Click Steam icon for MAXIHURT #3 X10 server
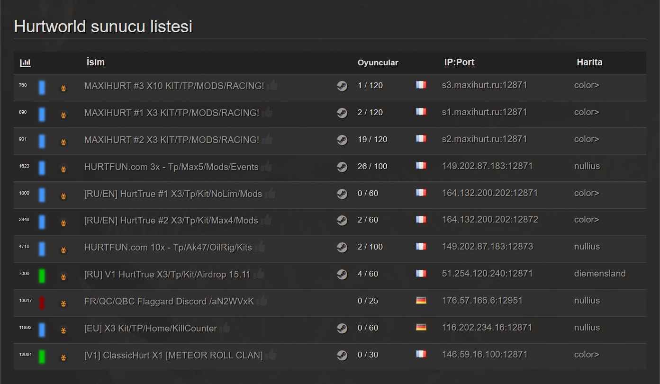 pyautogui.click(x=342, y=86)
